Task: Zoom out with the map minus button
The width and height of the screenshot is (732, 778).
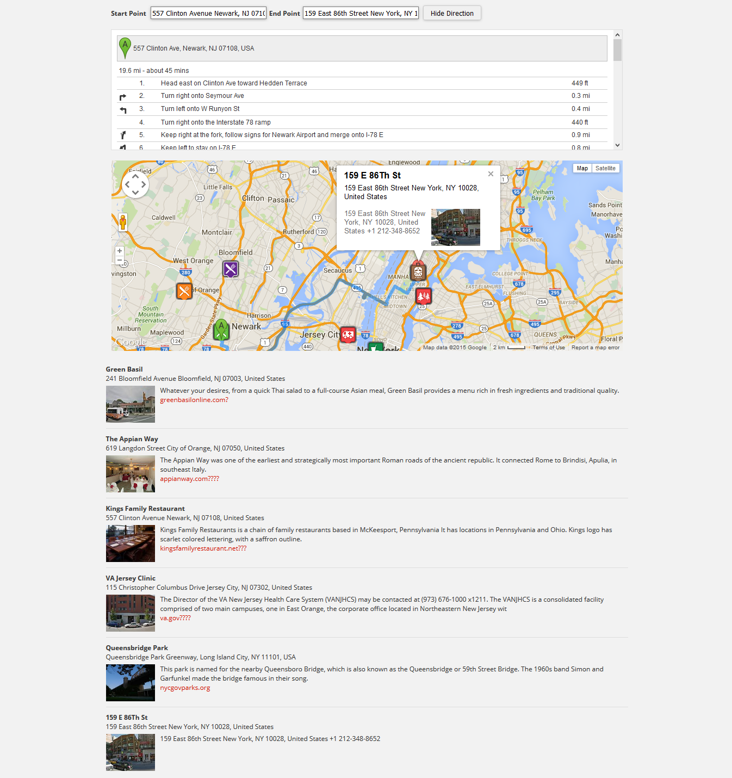Action: click(x=120, y=261)
